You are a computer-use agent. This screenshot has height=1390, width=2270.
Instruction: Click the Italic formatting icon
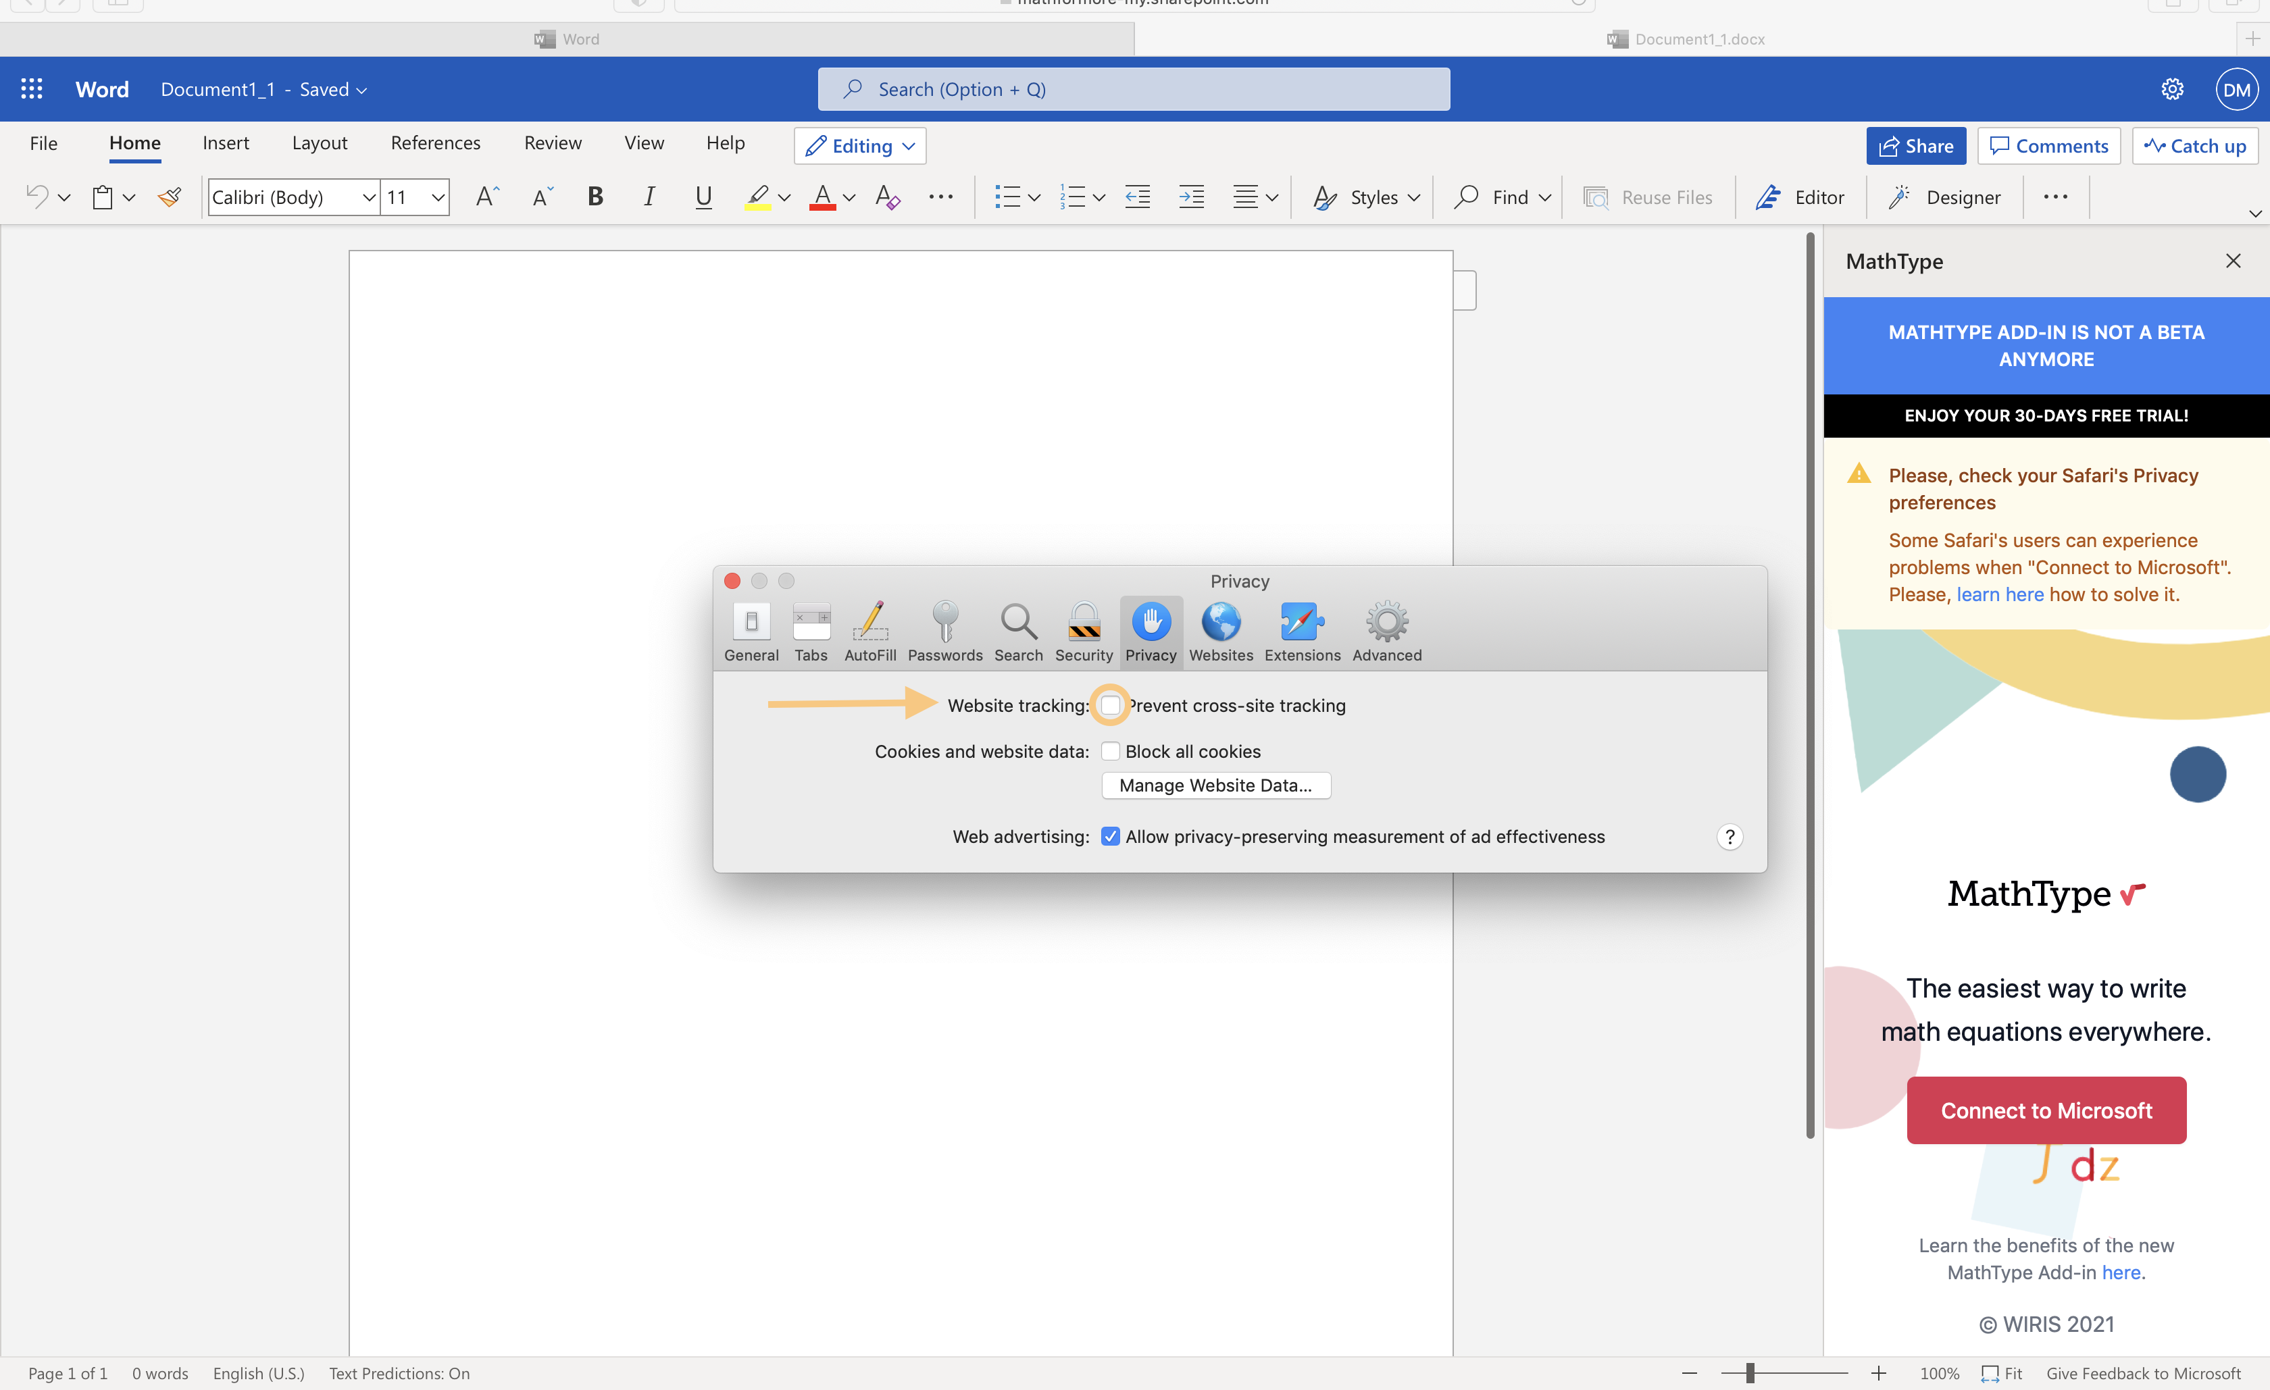point(649,197)
